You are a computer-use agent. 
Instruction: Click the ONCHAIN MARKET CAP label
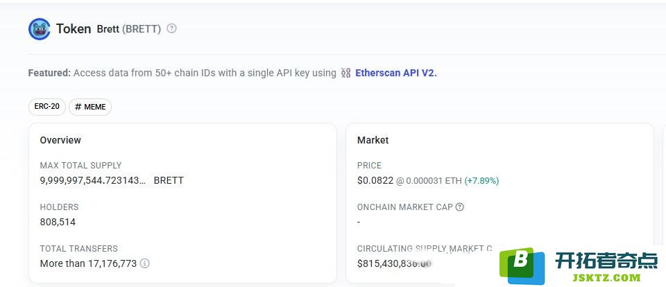pyautogui.click(x=404, y=207)
